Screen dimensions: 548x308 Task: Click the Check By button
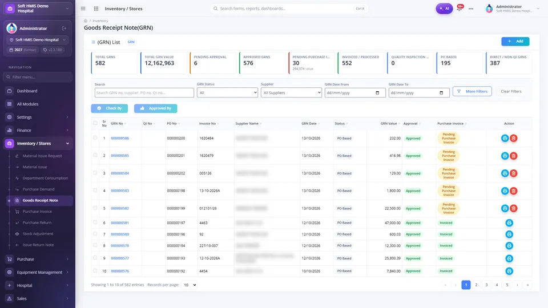[110, 108]
